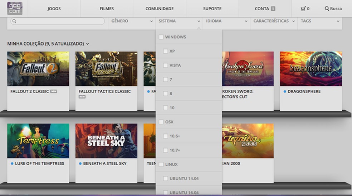Screen dimensions: 352x196
Task: Open the shopping cart icon
Action: (303, 9)
